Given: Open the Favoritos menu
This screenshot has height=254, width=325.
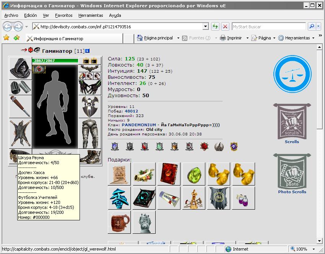Looking at the screenshot, I should coord(63,15).
